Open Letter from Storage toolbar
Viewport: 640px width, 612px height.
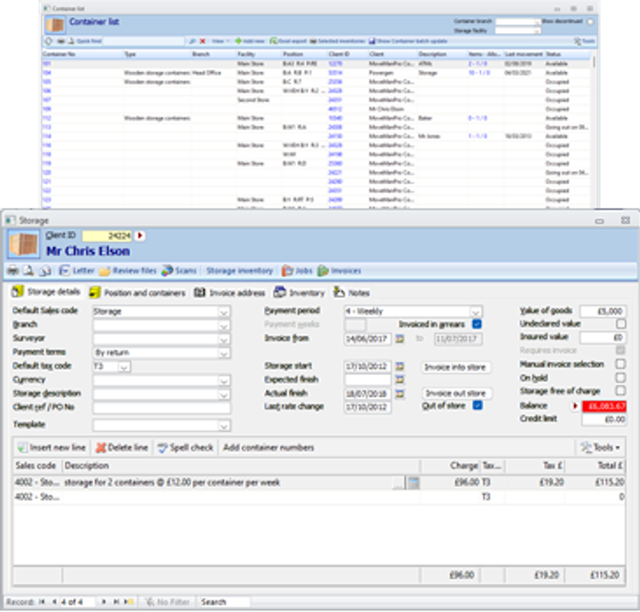pos(76,271)
